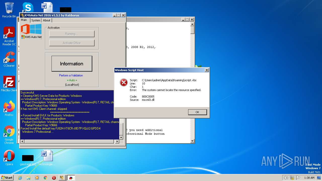Select the Main tab in KMSAuto Net
This screenshot has width=322, height=181.
click(24, 20)
